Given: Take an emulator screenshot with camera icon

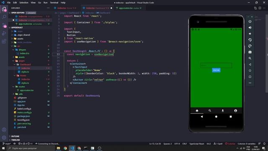Looking at the screenshot, I should (250, 52).
